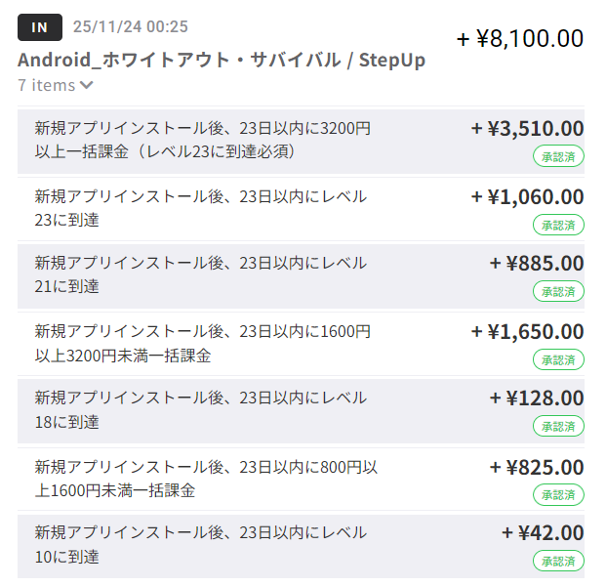The width and height of the screenshot is (606, 587).
Task: Select the レベル23に到達 reward row description
Action: (201, 208)
